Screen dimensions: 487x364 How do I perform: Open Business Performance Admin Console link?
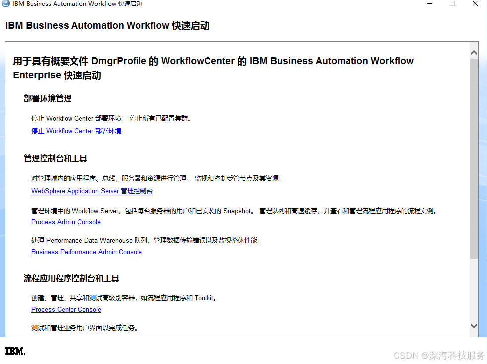pyautogui.click(x=86, y=252)
